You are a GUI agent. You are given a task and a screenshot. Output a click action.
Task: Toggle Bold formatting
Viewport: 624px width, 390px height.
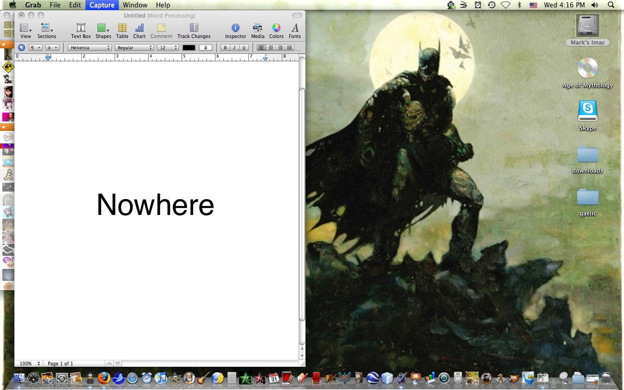pyautogui.click(x=225, y=47)
